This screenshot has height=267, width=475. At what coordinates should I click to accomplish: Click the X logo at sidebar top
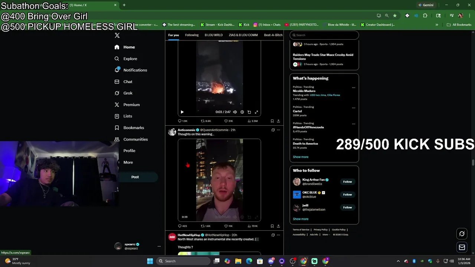(x=117, y=35)
